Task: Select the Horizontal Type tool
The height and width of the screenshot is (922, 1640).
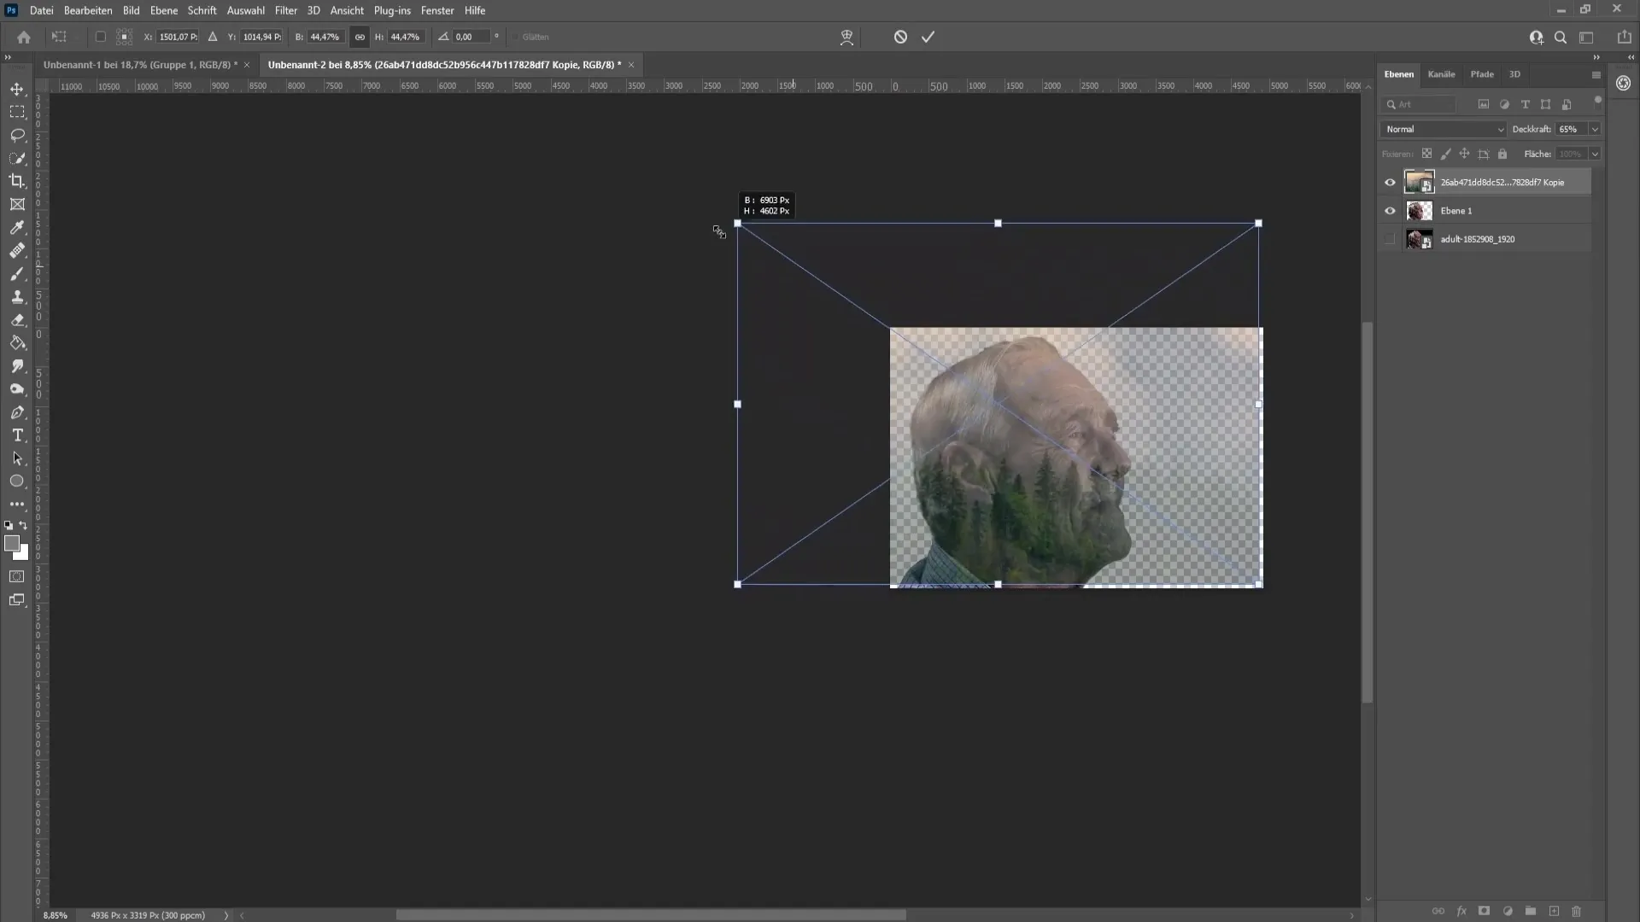Action: [x=17, y=435]
